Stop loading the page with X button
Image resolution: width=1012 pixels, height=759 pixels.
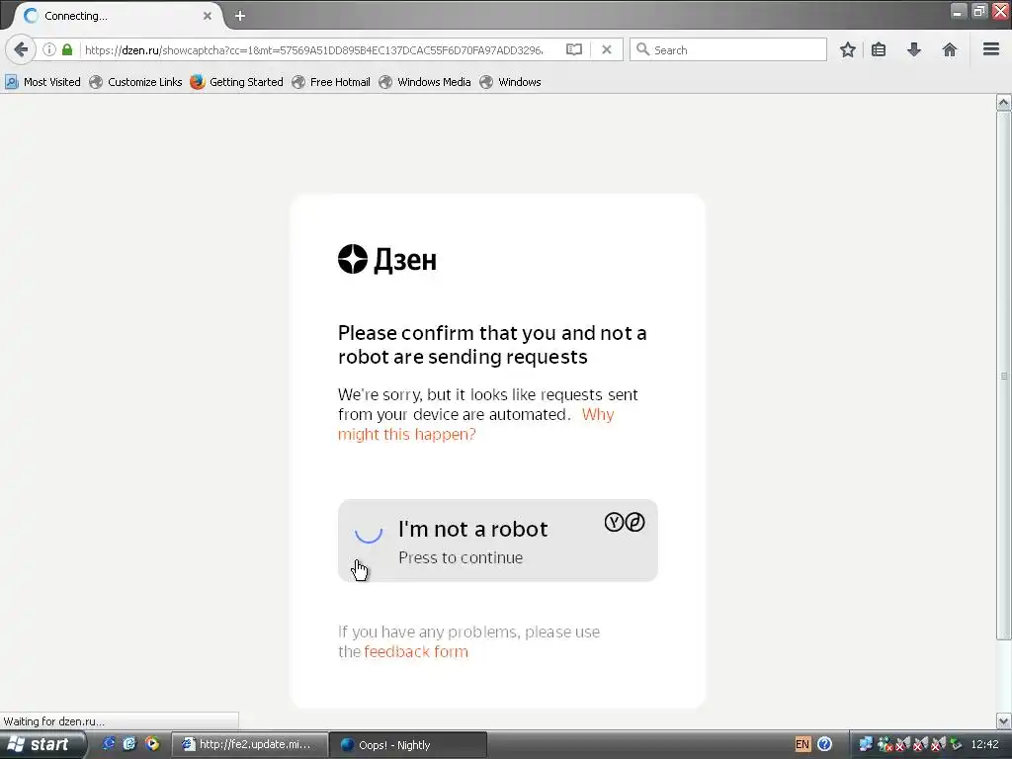[x=607, y=49]
